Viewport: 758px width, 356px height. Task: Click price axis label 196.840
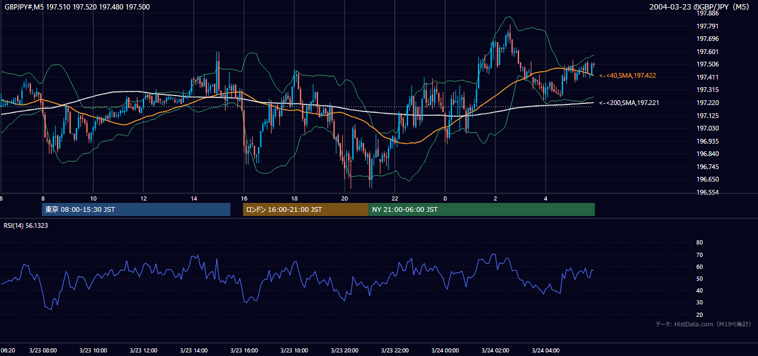pyautogui.click(x=708, y=154)
